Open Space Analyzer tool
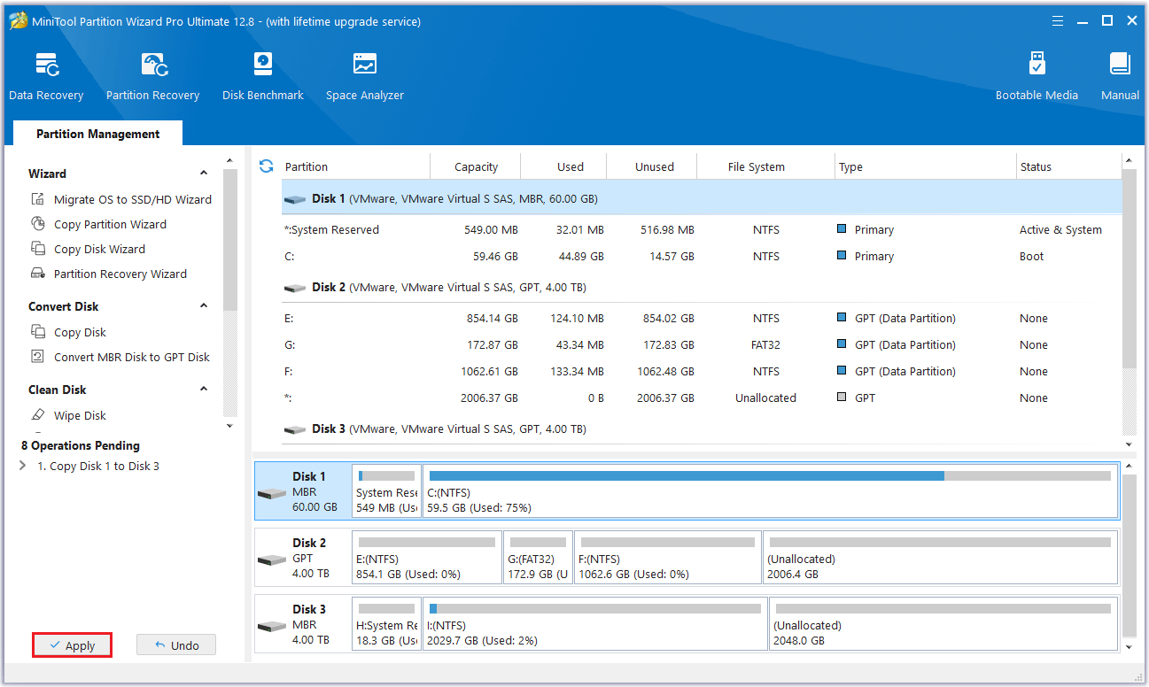This screenshot has height=687, width=1149. (x=364, y=76)
